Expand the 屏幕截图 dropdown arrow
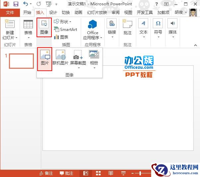200x177 pixels. tap(79, 68)
